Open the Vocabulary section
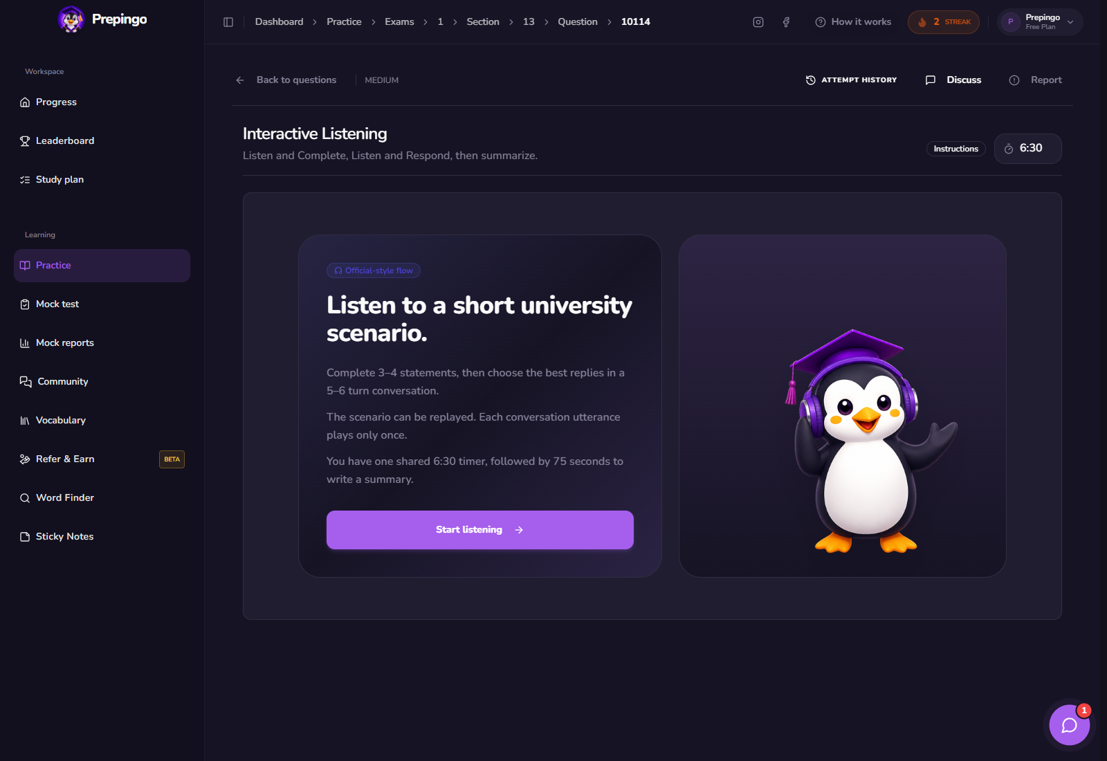Viewport: 1107px width, 761px height. (102, 421)
